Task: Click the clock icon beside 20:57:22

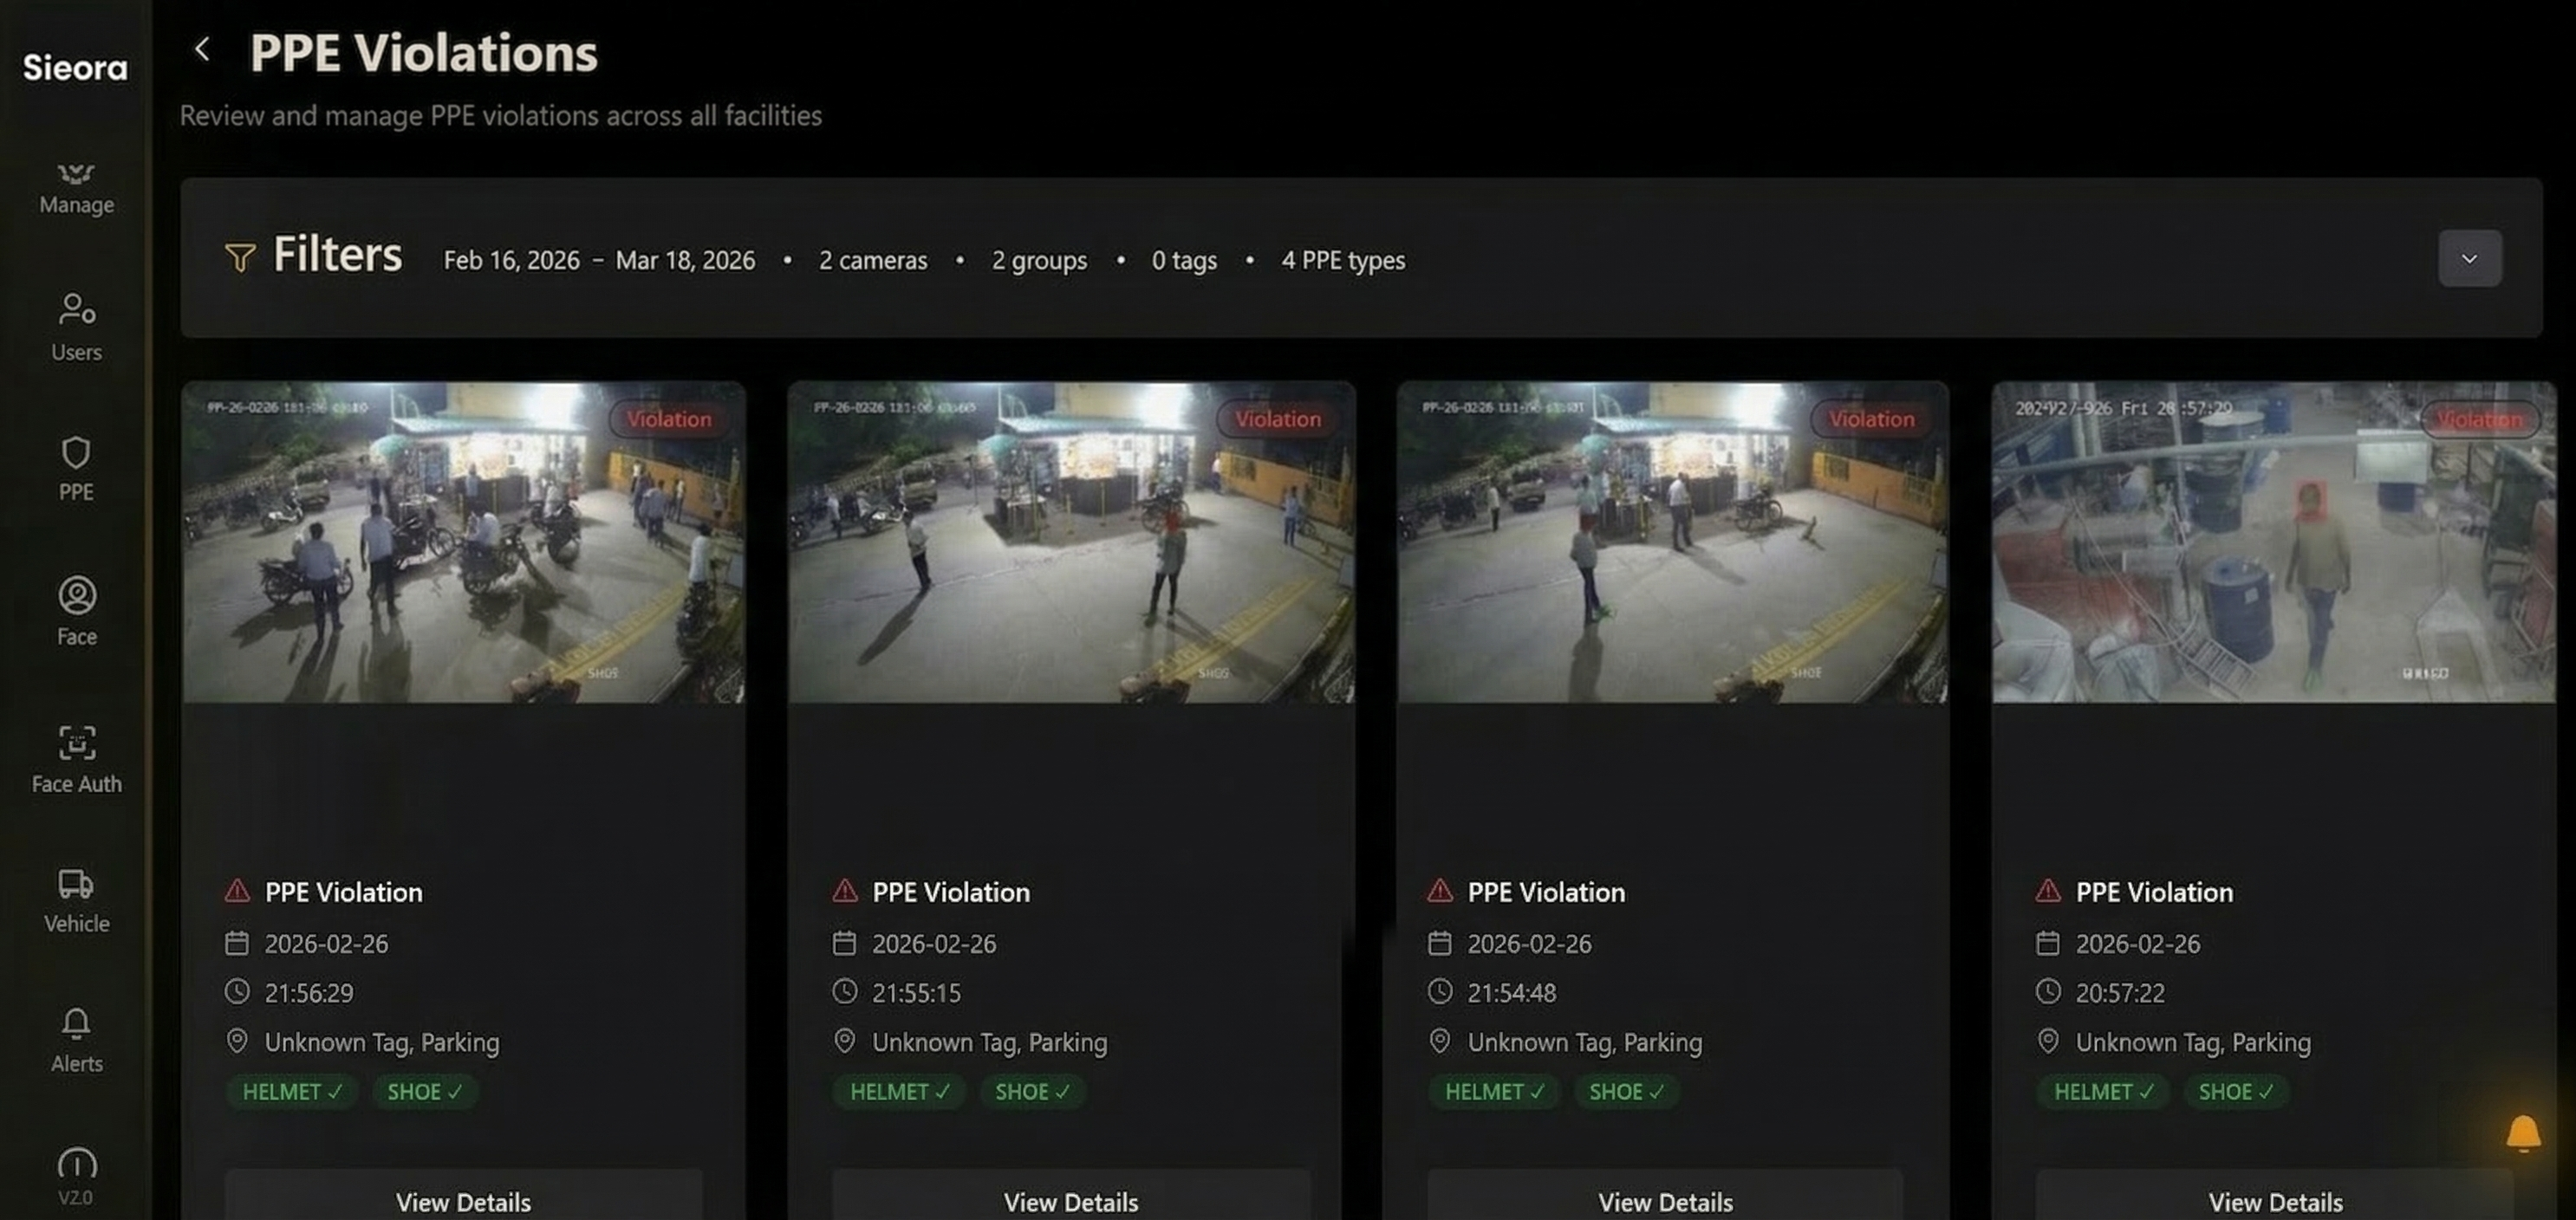Action: (2048, 991)
